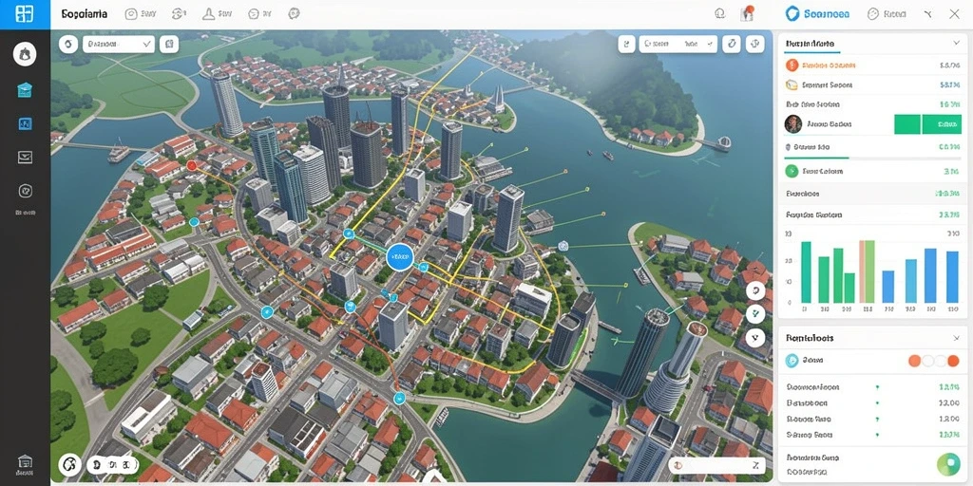Open the notification icon with orange badge
The height and width of the screenshot is (486, 973).
point(747,13)
